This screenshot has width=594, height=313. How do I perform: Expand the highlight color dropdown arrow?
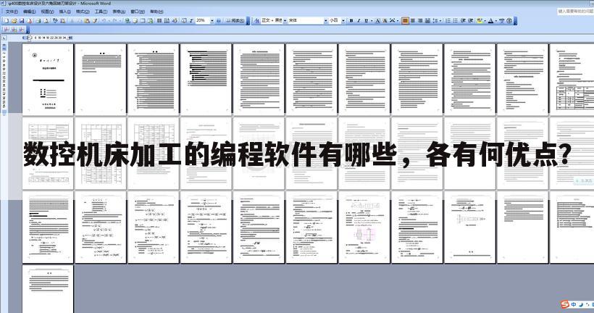point(485,20)
